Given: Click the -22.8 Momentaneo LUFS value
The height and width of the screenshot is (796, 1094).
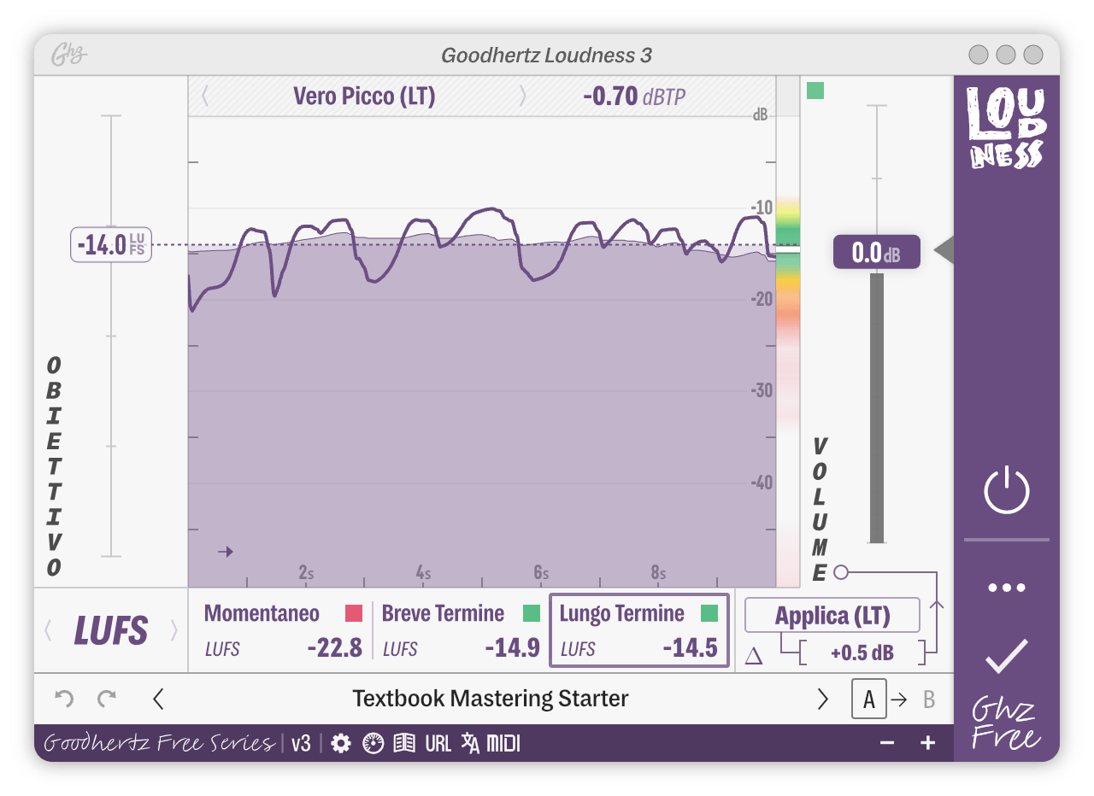Looking at the screenshot, I should pyautogui.click(x=335, y=648).
